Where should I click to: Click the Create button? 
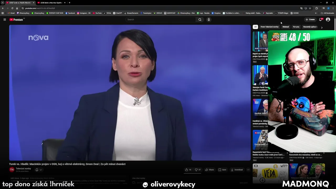click(x=310, y=19)
